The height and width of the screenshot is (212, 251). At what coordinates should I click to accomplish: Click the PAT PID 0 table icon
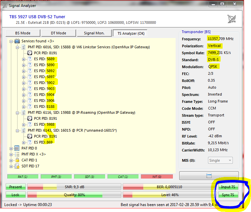(18, 148)
